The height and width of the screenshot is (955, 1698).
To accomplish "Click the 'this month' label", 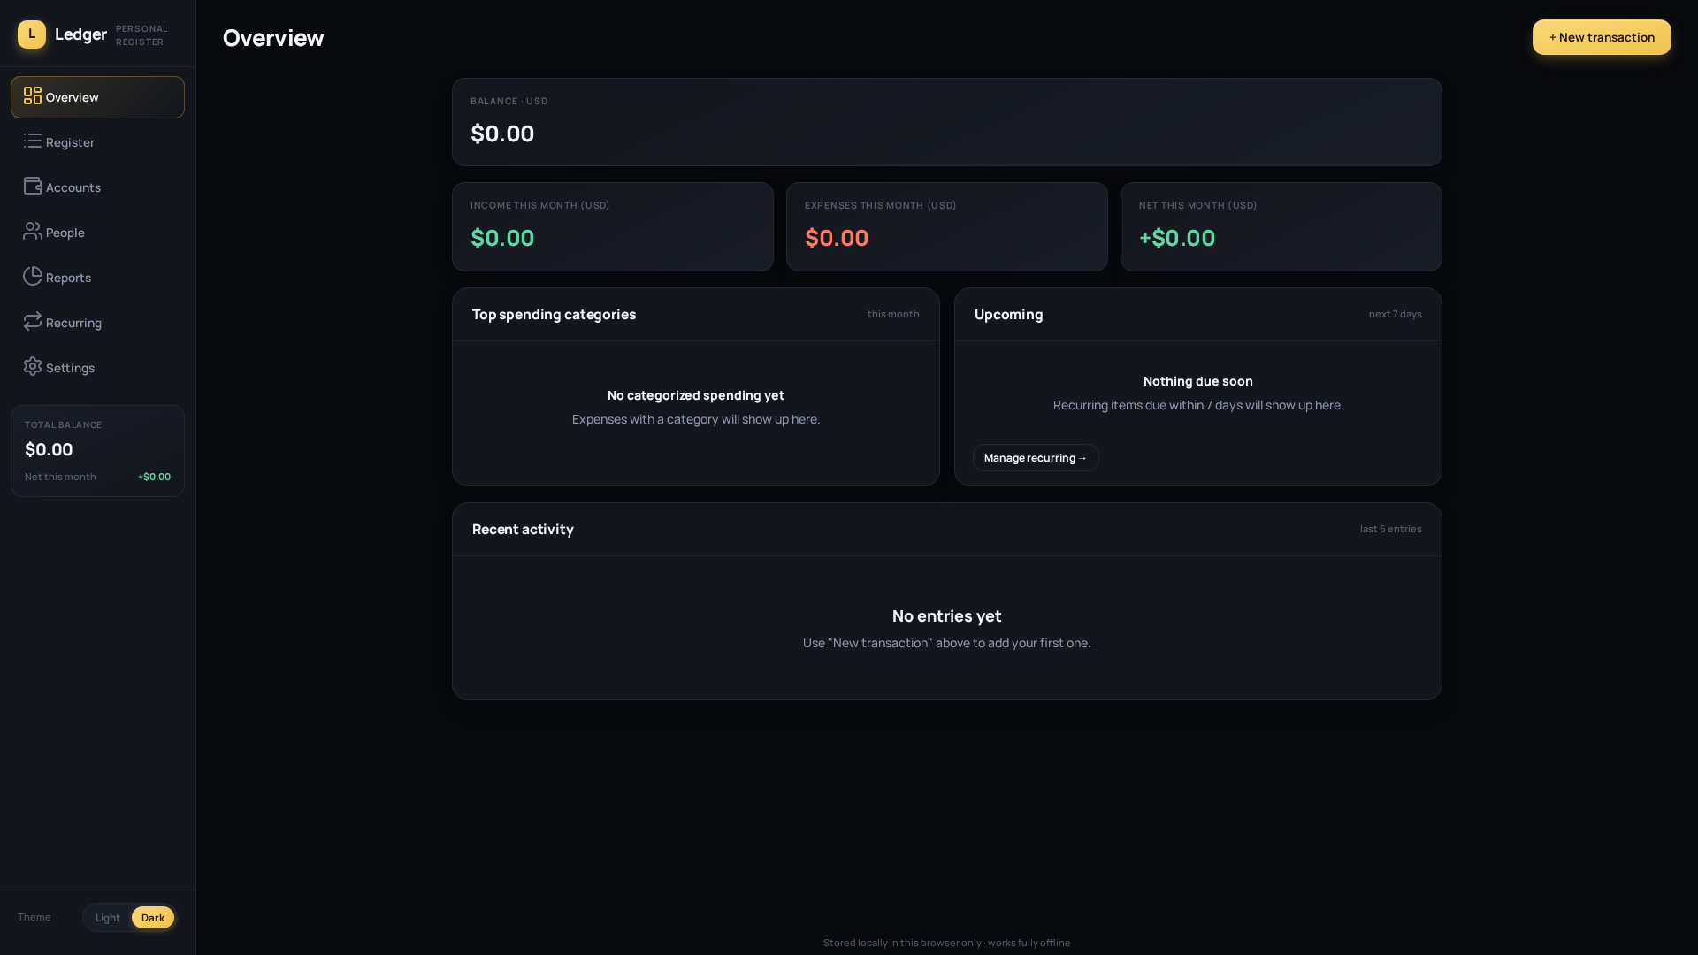I will pos(893,314).
